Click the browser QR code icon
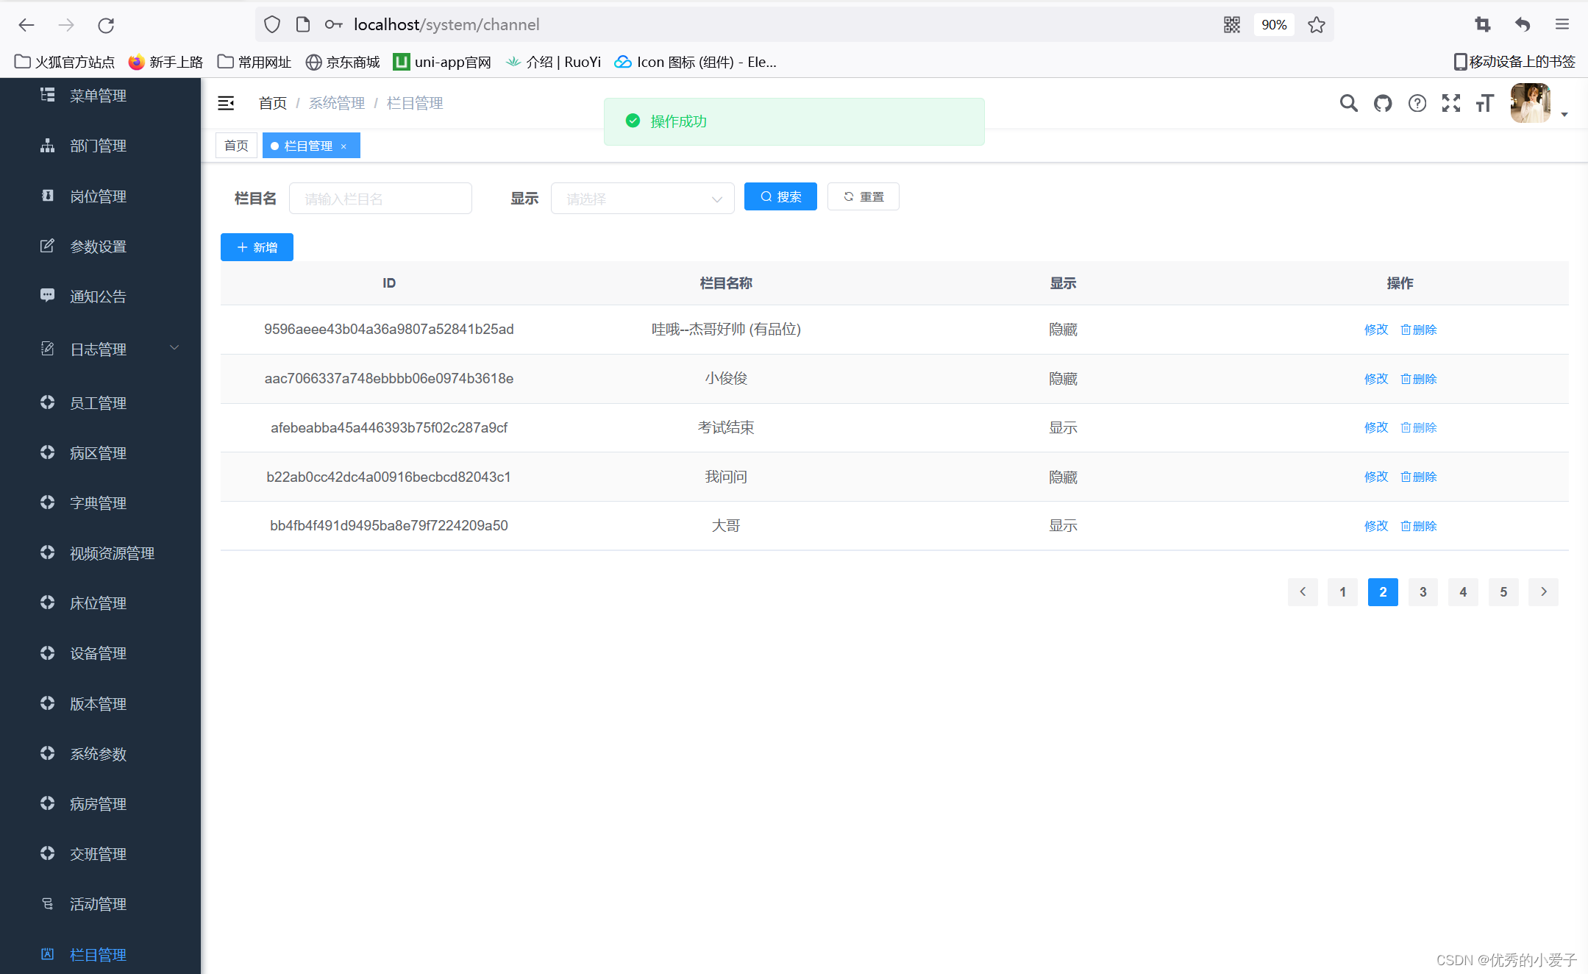The image size is (1588, 974). (1232, 25)
